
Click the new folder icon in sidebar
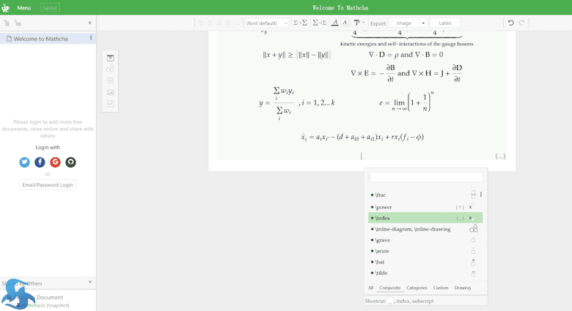(x=18, y=23)
